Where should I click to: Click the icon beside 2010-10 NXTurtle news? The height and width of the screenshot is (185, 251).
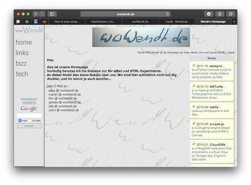194,86
